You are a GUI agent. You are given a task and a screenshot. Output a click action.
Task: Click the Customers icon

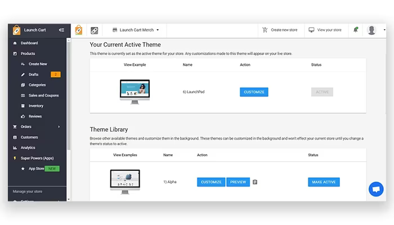(15, 137)
